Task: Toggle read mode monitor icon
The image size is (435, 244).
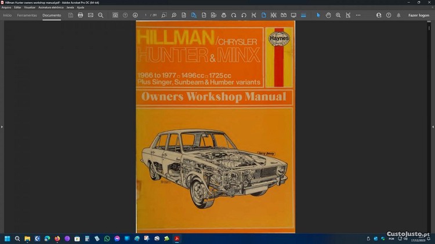Action: pyautogui.click(x=293, y=15)
